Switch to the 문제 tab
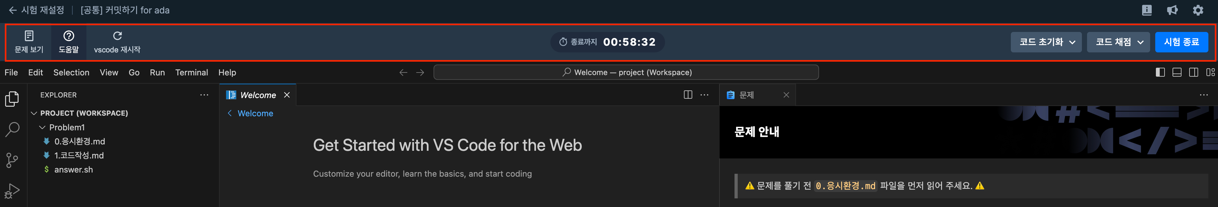The image size is (1218, 207). click(x=747, y=95)
